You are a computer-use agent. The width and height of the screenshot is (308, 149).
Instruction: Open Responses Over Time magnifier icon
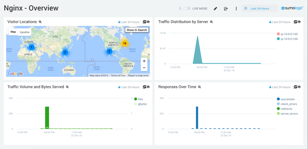point(199,87)
